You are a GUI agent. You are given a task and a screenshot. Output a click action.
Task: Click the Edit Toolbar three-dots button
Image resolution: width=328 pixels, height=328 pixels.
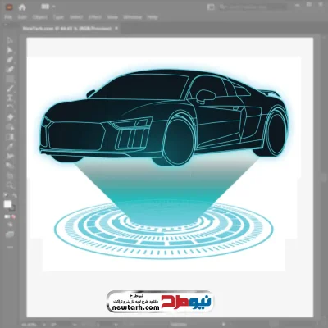[x=10, y=247]
